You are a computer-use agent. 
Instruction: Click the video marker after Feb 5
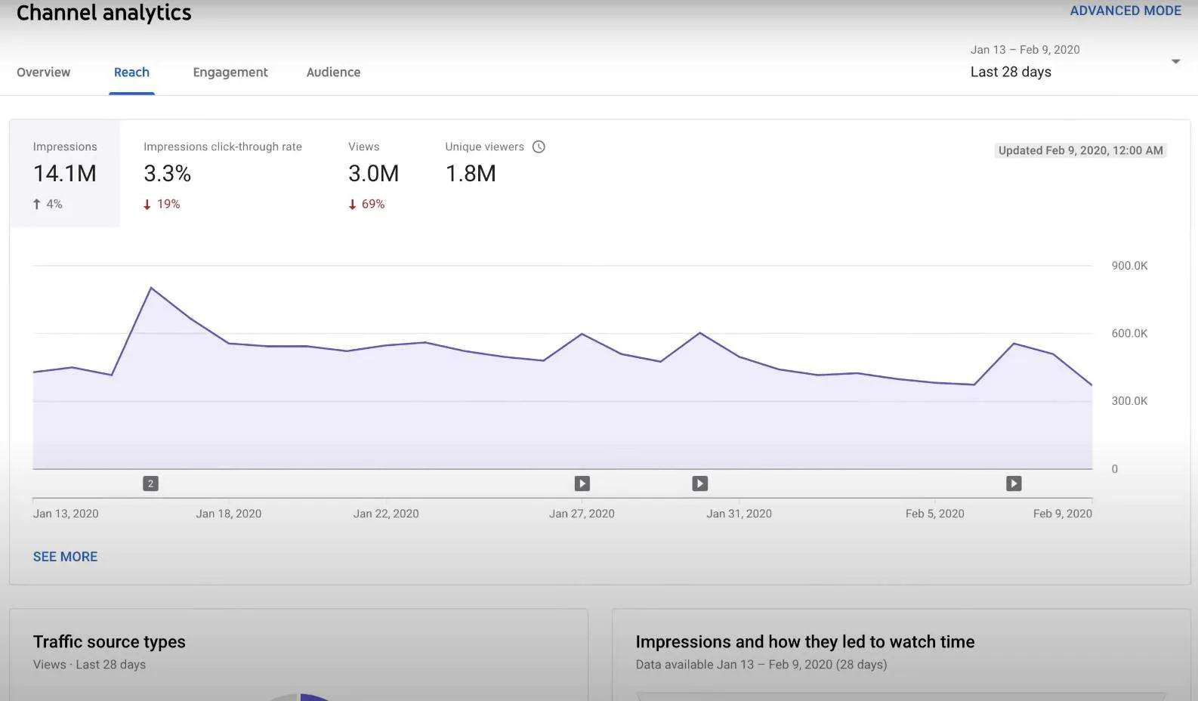click(x=1014, y=483)
